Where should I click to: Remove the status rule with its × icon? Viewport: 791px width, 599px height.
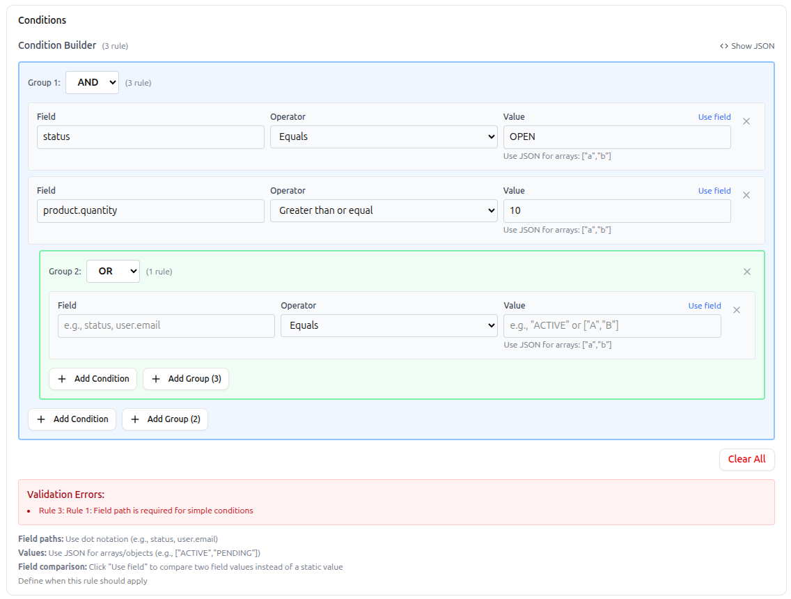[x=746, y=120]
